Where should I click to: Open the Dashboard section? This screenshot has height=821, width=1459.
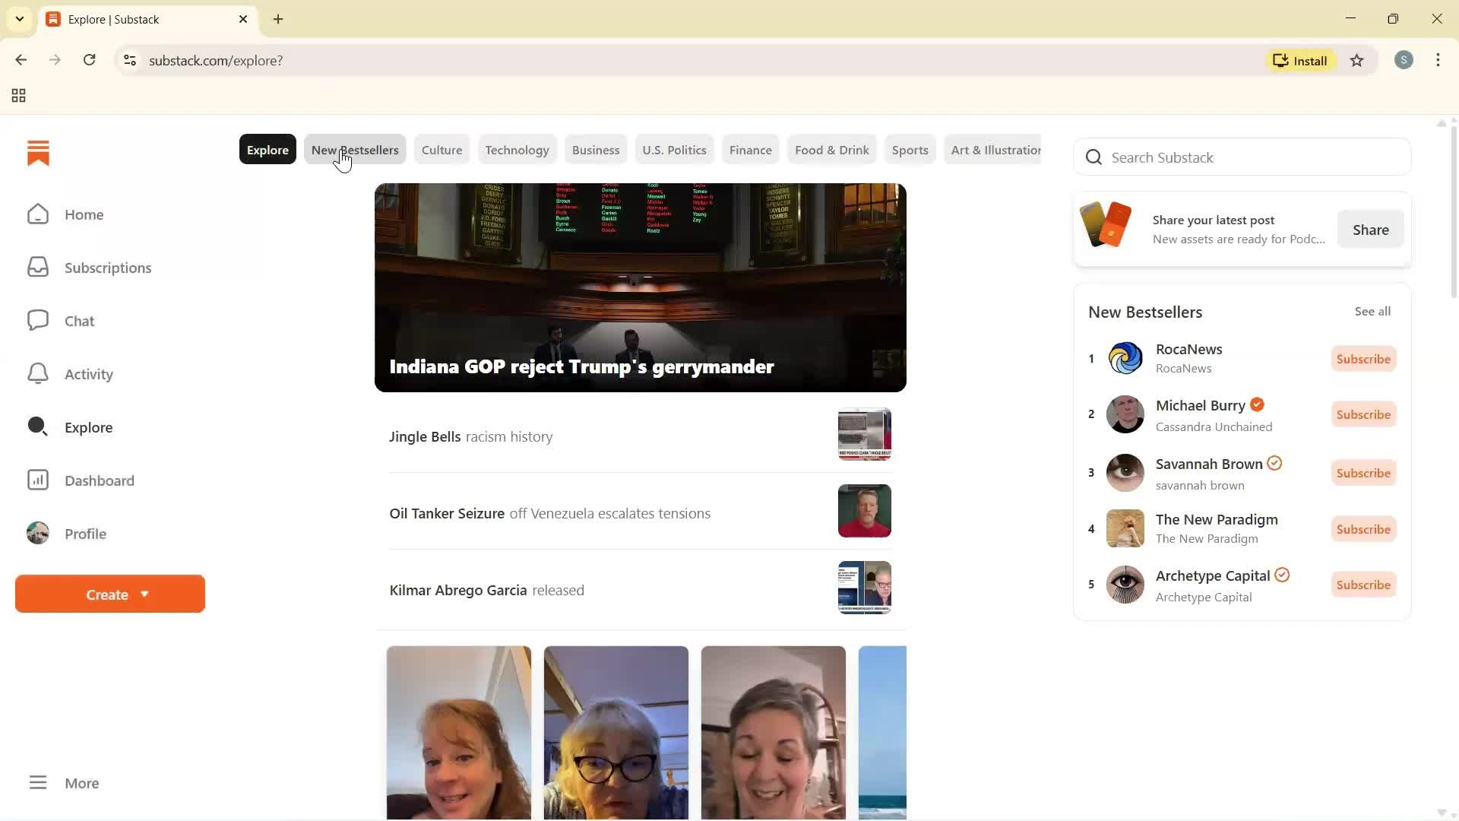coord(99,480)
